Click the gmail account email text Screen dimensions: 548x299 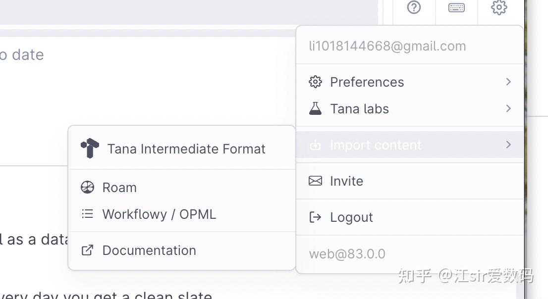(387, 46)
